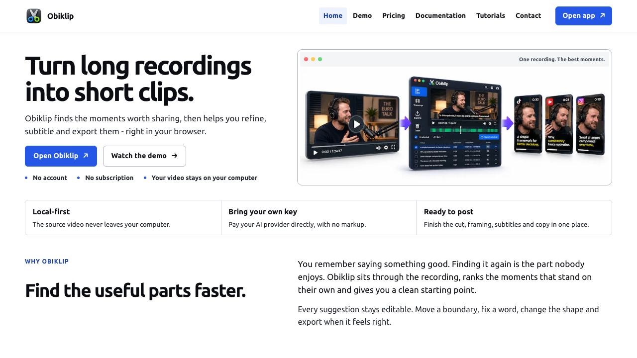Click the Instagram clip thumbnail labeled 0:19
637x358 pixels.
[590, 124]
